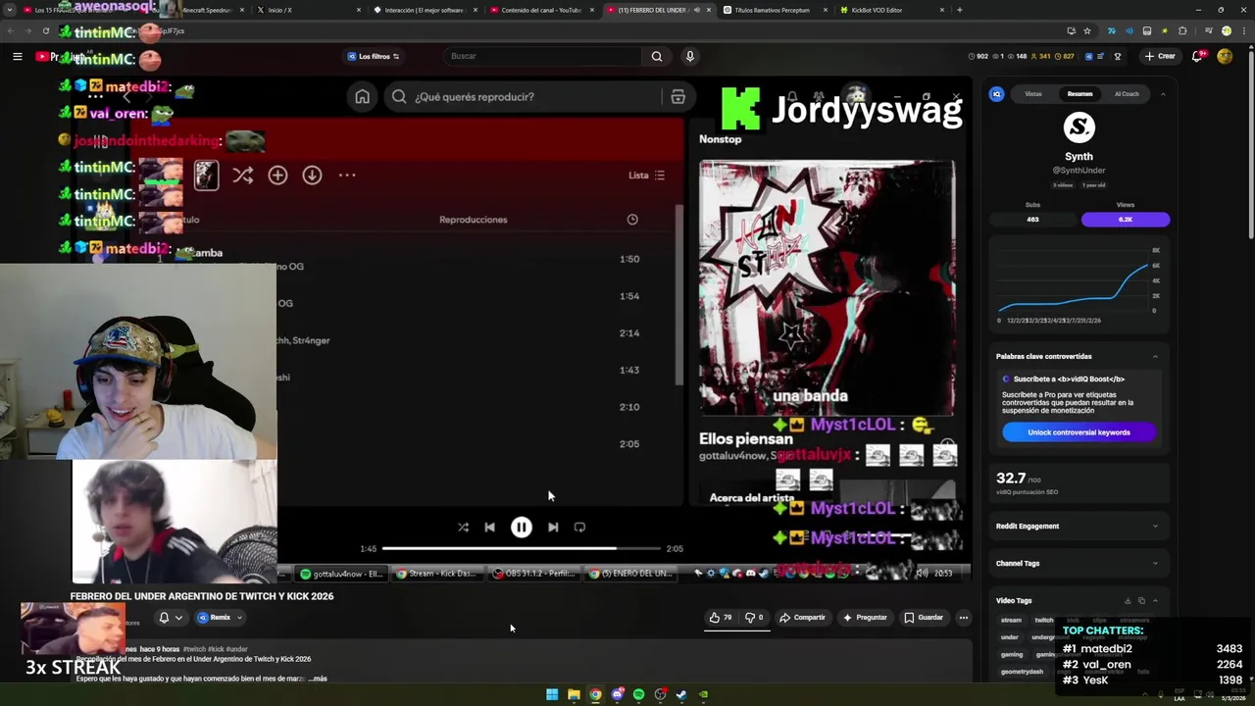Click the gaming video tag

[1012, 654]
